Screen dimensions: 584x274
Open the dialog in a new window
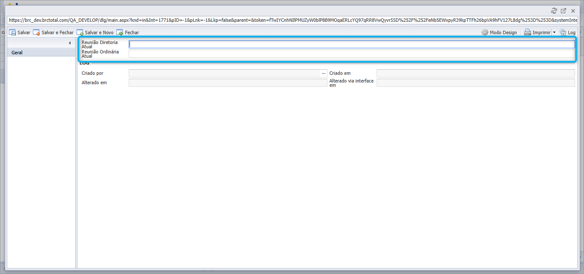[x=563, y=11]
